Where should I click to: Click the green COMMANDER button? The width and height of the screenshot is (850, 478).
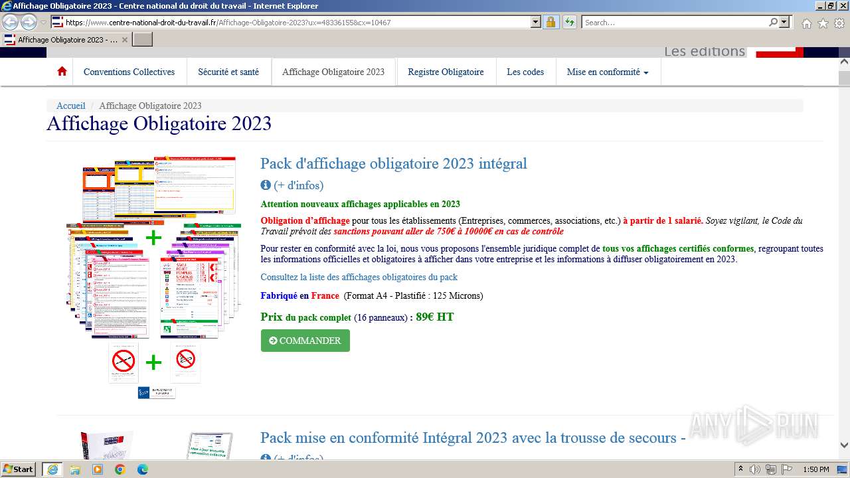point(305,341)
